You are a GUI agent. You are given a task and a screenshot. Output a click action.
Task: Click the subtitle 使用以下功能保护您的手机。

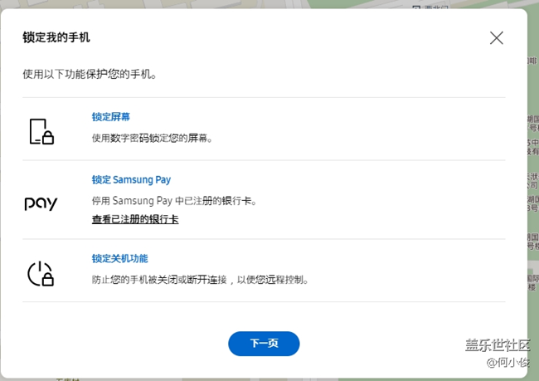[90, 74]
